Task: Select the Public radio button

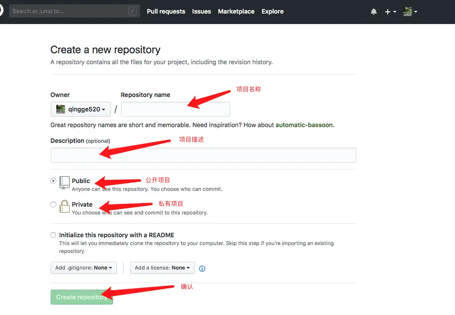Action: coord(53,181)
